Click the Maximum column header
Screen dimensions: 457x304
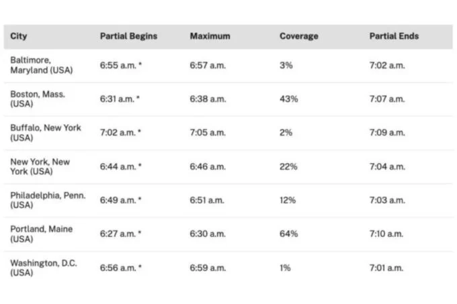[210, 36]
